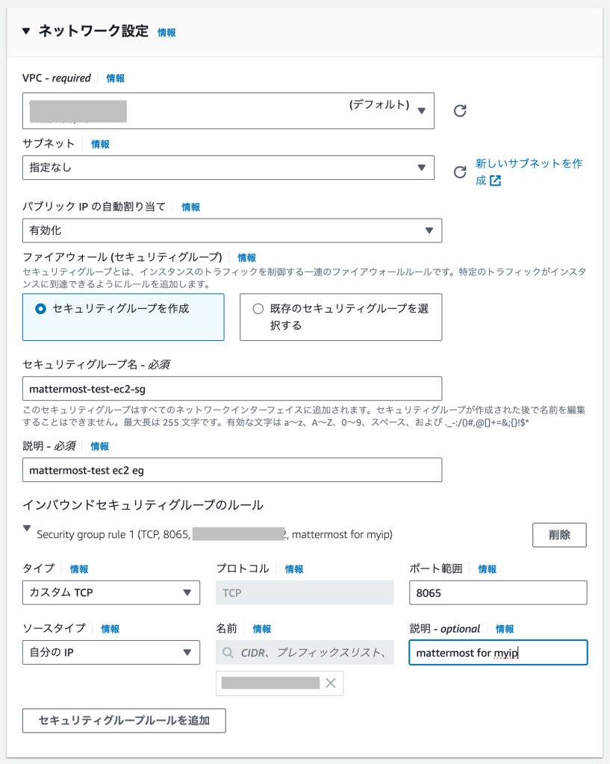The height and width of the screenshot is (764, 610).
Task: Click the 削除 button for rule 1
Action: click(558, 535)
